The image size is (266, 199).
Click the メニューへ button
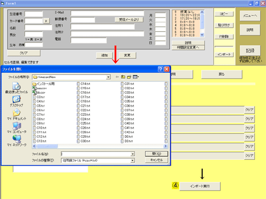[250, 16]
